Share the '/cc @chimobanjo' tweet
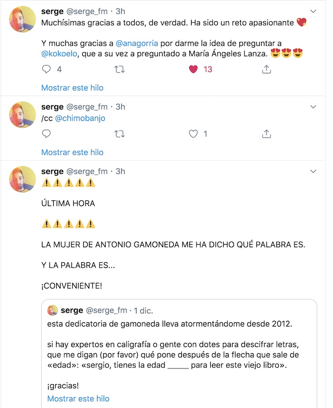 pos(266,134)
